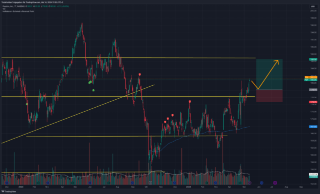Click the earnings marker near Feb 2024
The width and height of the screenshot is (320, 194).
pos(206,183)
